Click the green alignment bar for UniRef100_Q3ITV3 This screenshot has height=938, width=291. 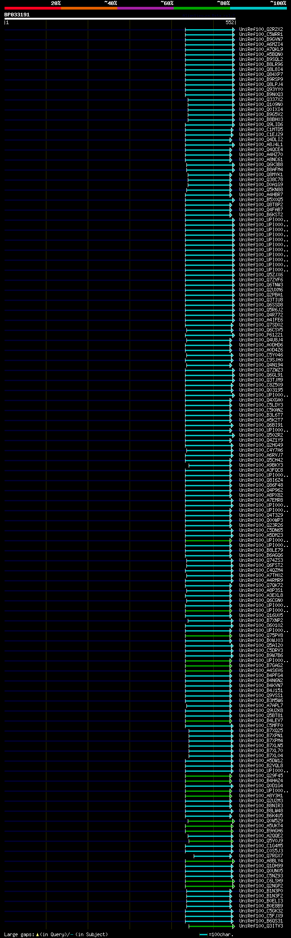coord(211,926)
